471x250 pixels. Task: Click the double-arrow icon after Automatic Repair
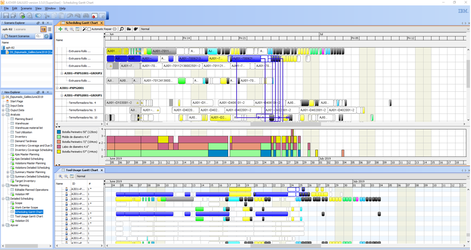[114, 29]
